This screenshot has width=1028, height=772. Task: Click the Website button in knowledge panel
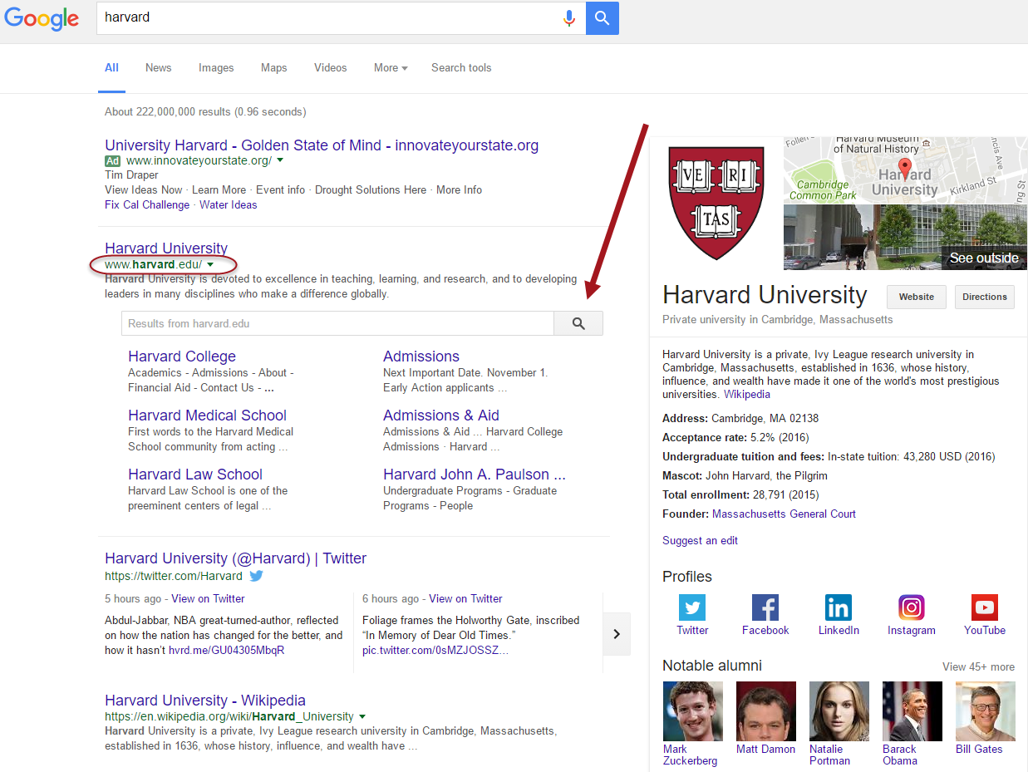[916, 297]
